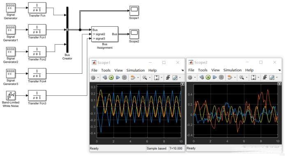Select the Transfer Fcn1 block

point(37,29)
